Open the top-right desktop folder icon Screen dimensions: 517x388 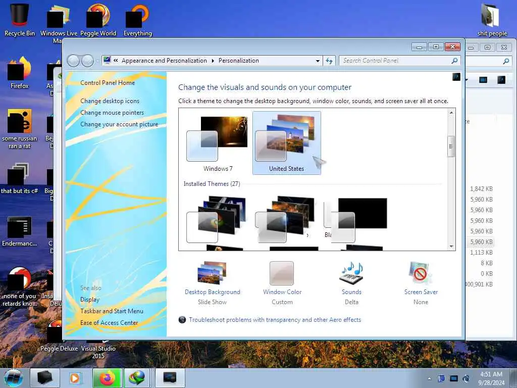(492, 20)
